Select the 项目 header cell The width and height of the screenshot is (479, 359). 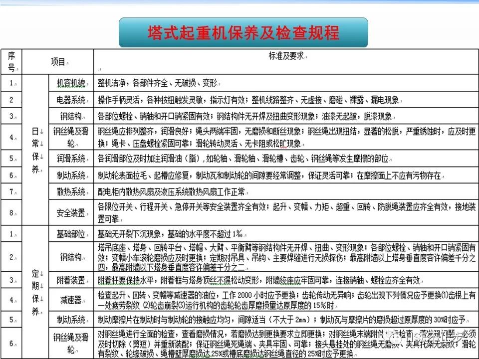[x=58, y=62]
